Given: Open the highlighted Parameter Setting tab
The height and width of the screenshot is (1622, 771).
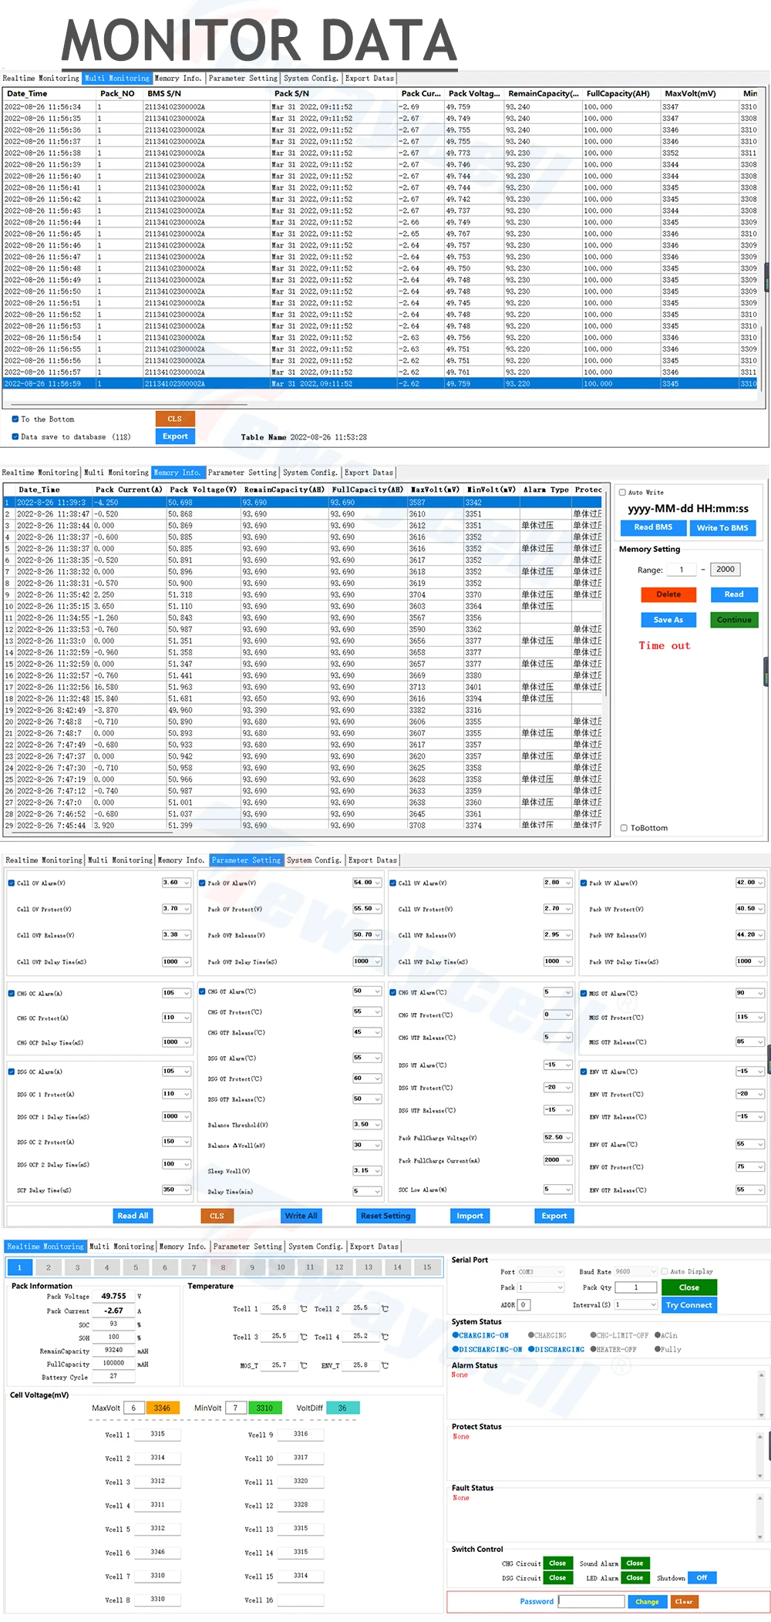Looking at the screenshot, I should click(x=247, y=860).
